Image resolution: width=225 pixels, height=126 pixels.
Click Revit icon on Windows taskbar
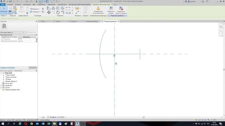click(77, 124)
